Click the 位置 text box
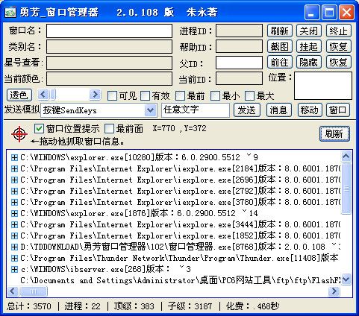 click(x=323, y=86)
